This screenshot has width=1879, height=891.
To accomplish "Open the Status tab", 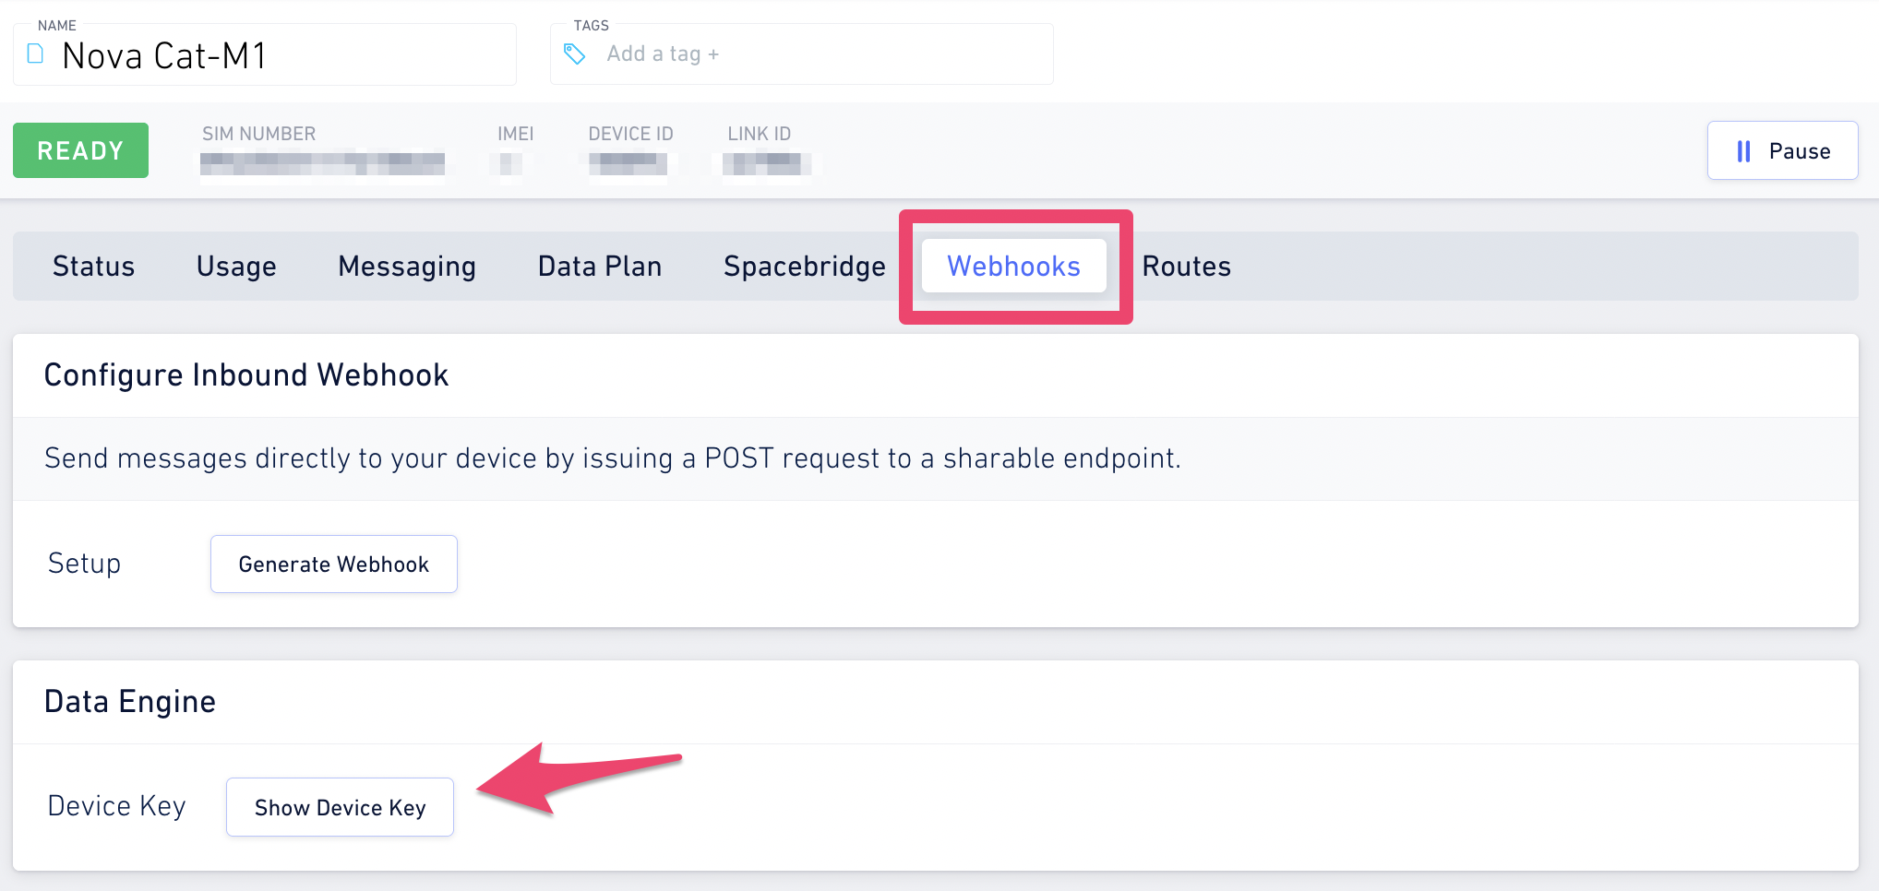I will 93,266.
